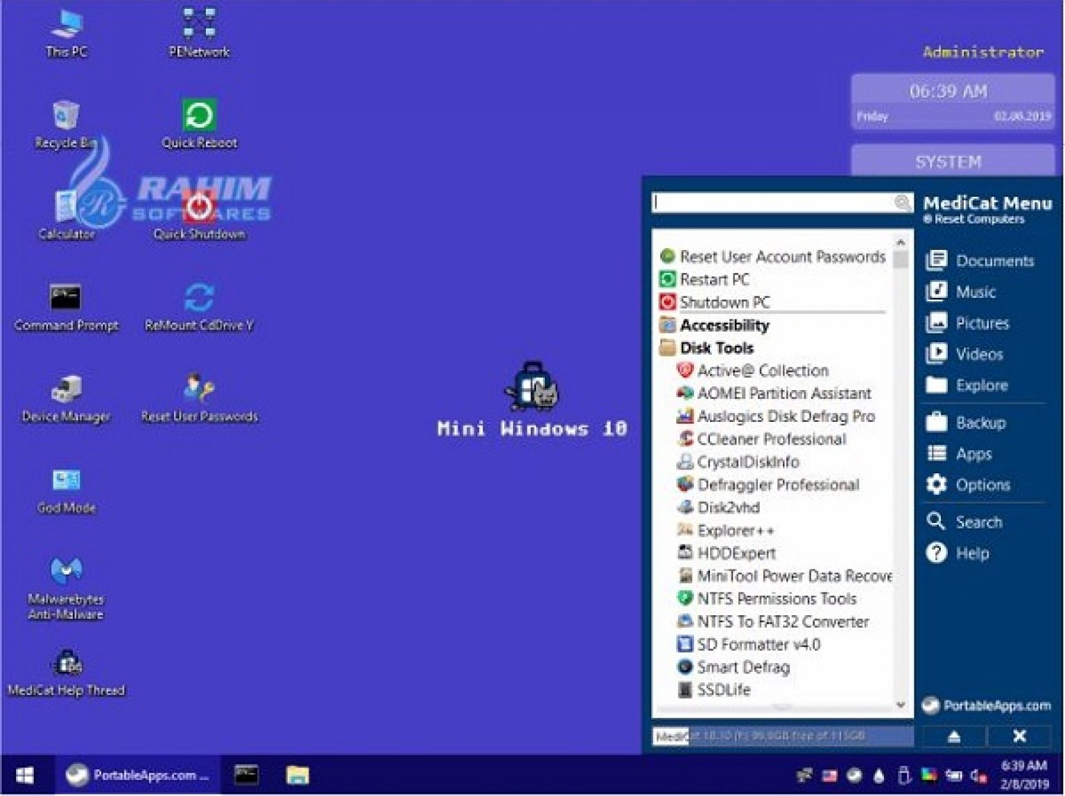Click the Search magnifier in MediCat sidebar
1065x796 pixels.
(980, 522)
